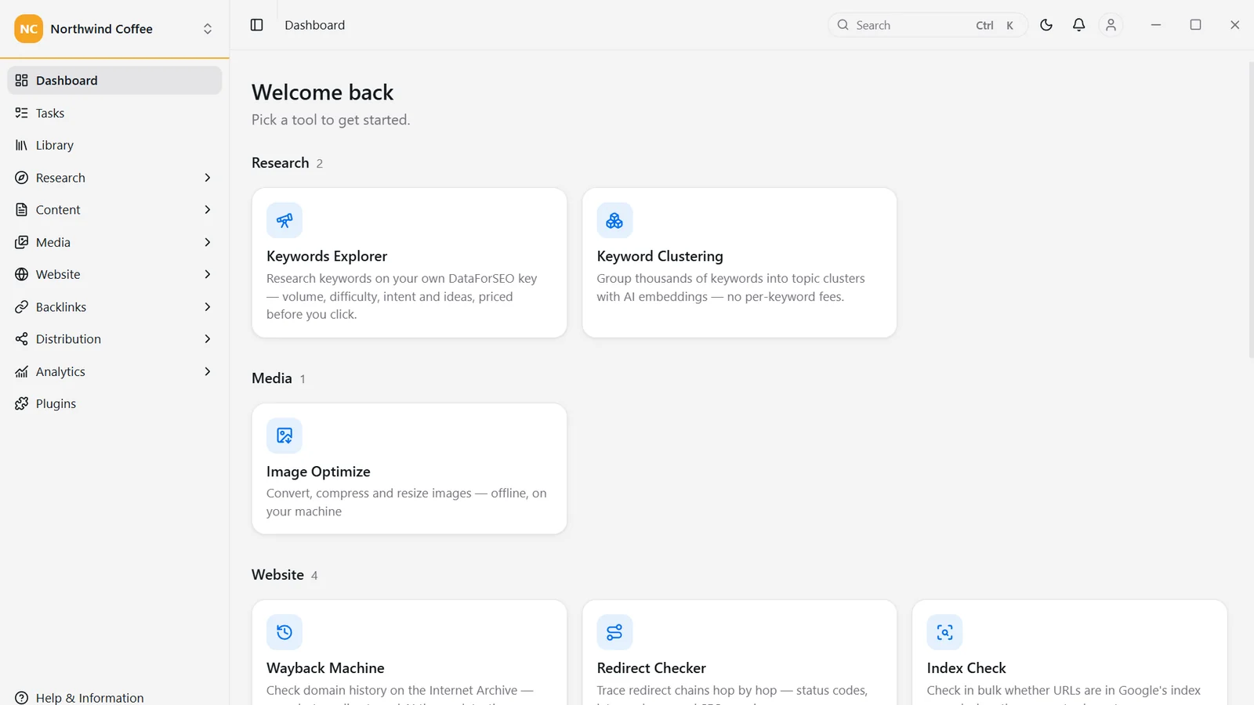1254x705 pixels.
Task: Click the Keyword Clustering icon
Action: (614, 220)
